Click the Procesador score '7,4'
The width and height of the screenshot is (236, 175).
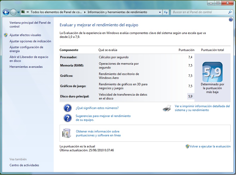click(190, 57)
